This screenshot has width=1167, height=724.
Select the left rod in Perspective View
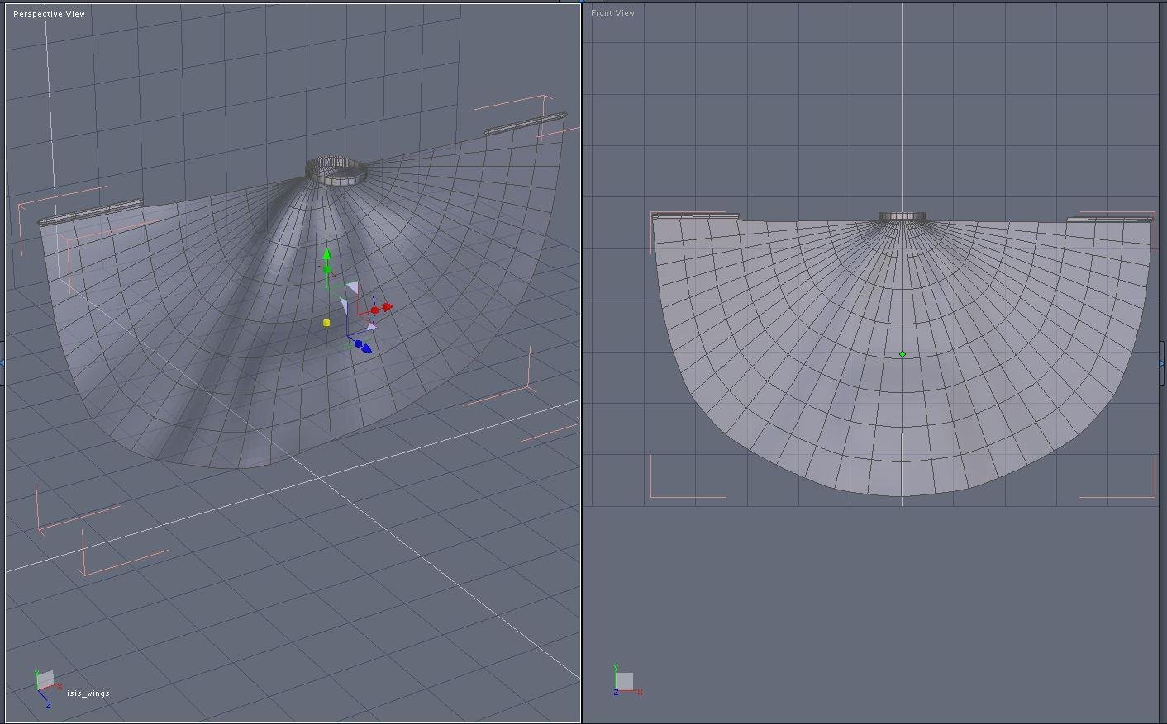coord(90,212)
